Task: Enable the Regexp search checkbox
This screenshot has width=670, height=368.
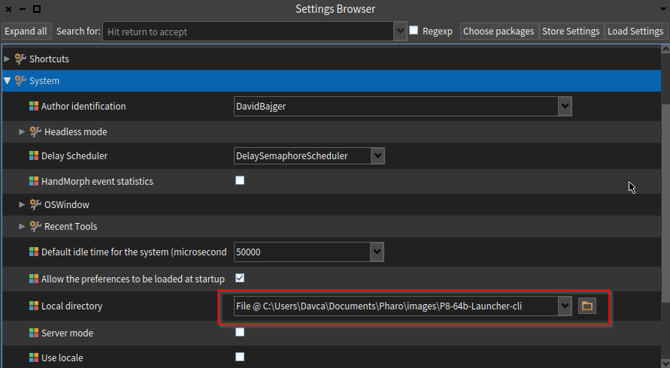Action: (414, 31)
